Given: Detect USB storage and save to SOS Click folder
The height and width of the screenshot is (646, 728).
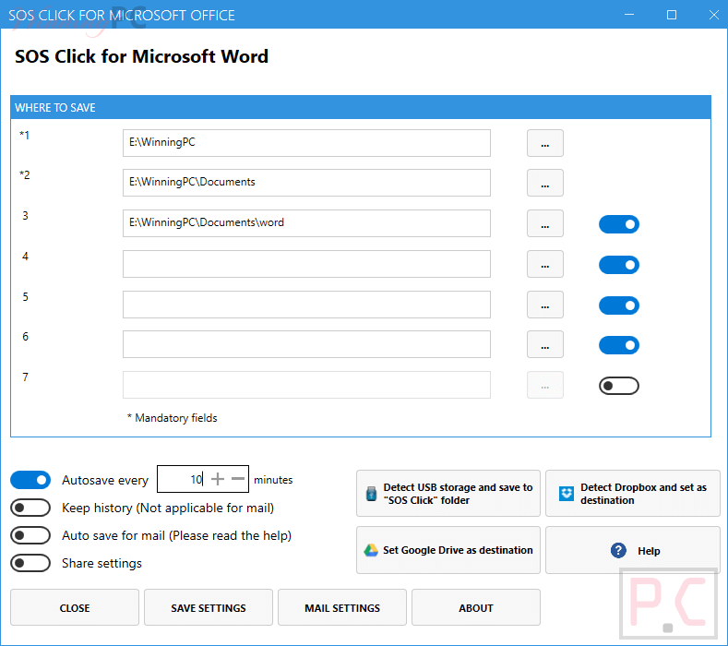Looking at the screenshot, I should click(448, 493).
